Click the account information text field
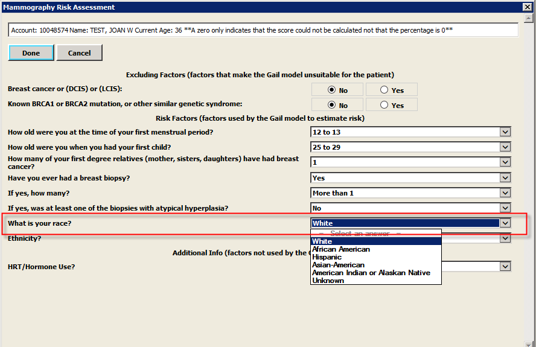536x347 pixels. [263, 30]
